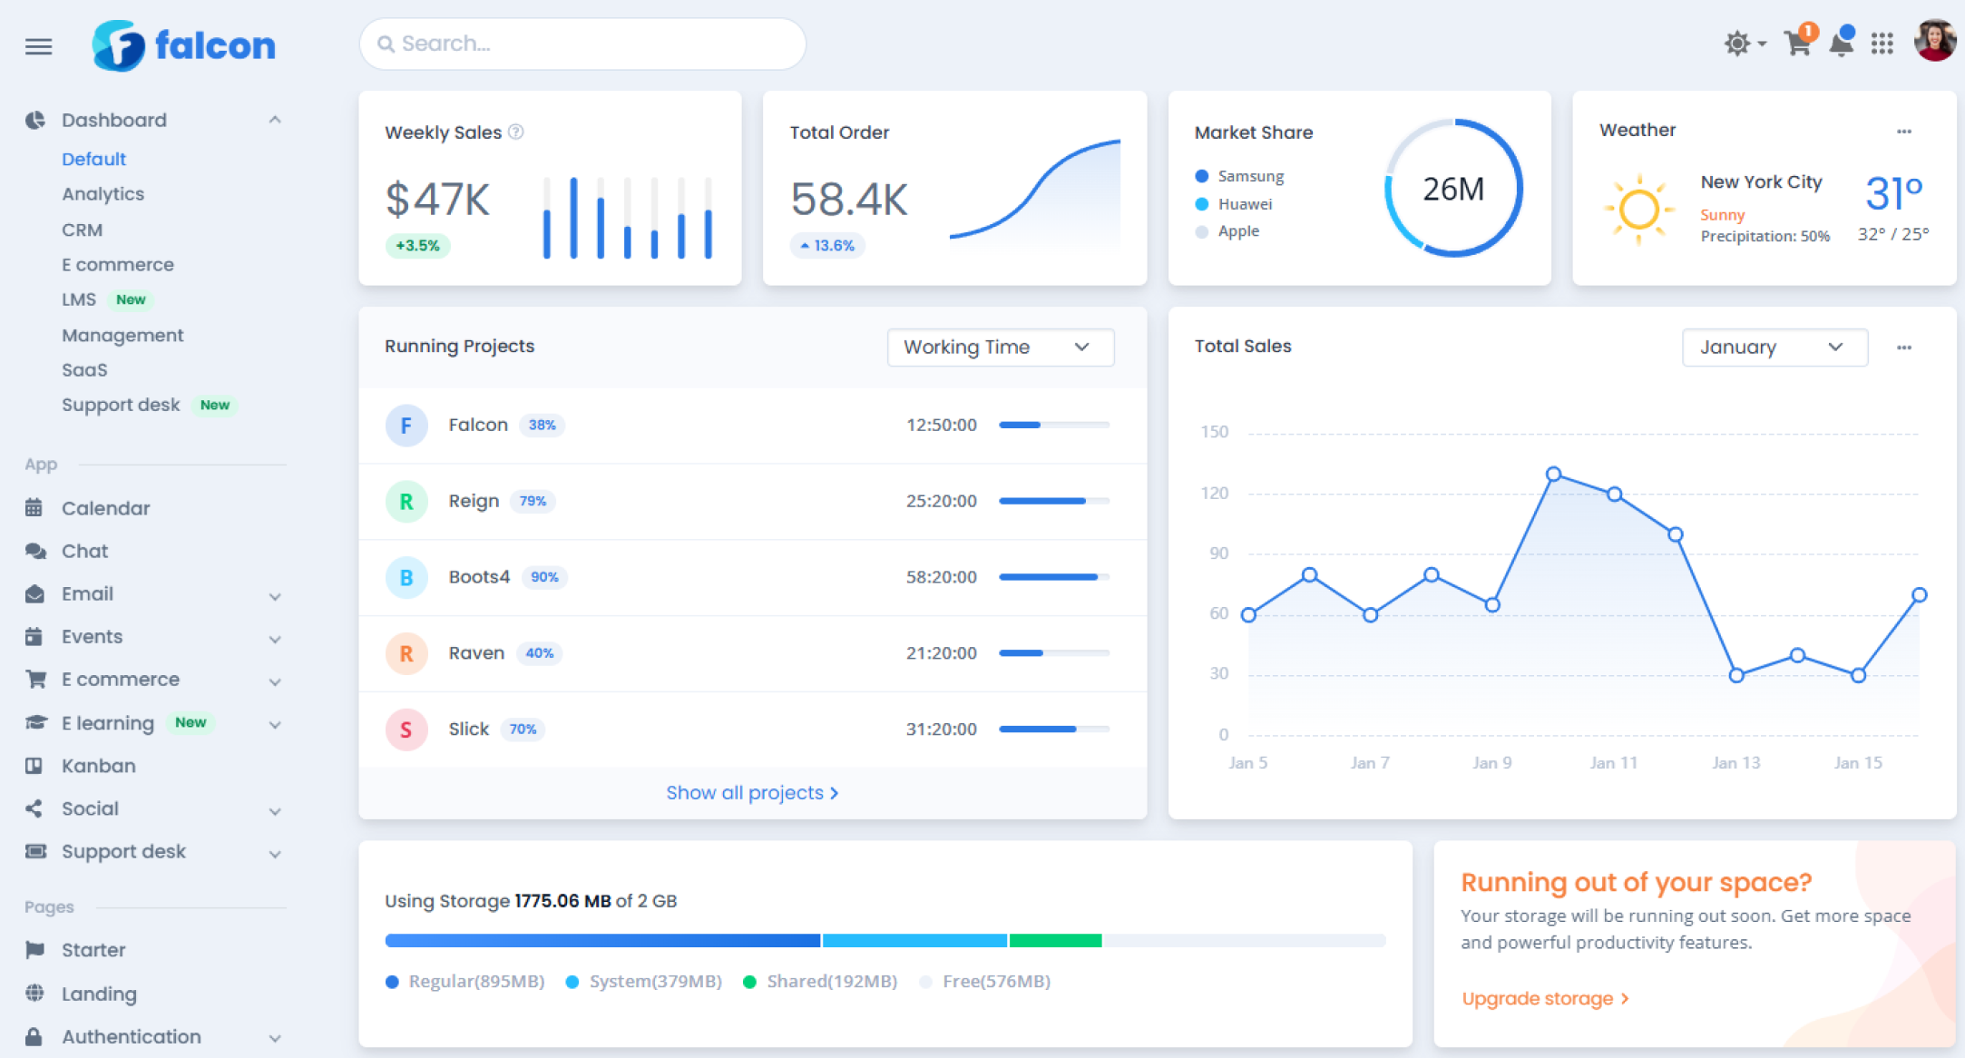Click the Upgrade storage link
This screenshot has height=1058, width=1965.
tap(1544, 998)
